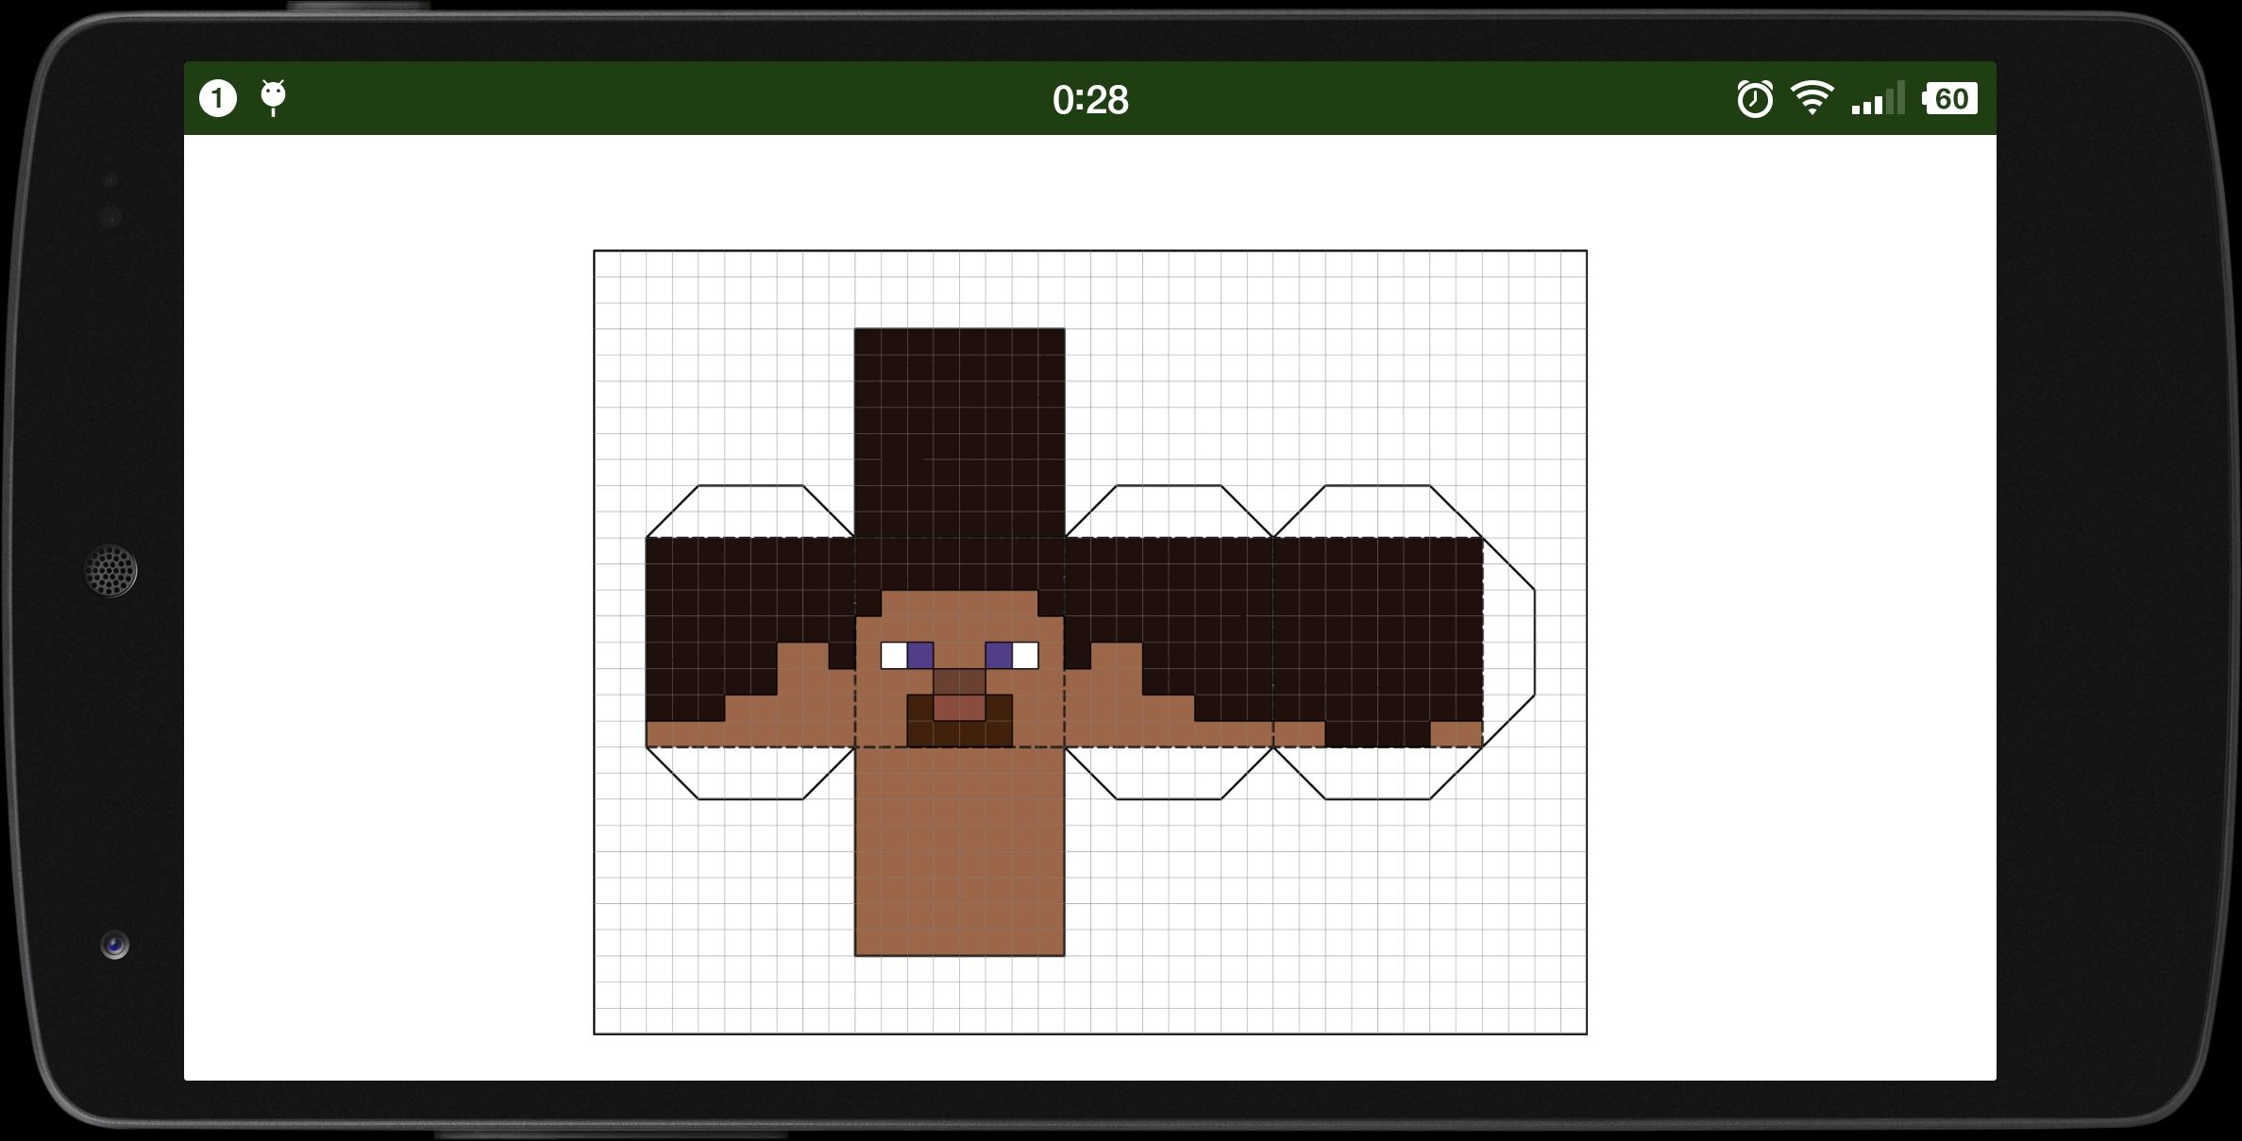Screen dimensions: 2242x1141
Task: Tap the alarm clock status icon
Action: [1755, 99]
